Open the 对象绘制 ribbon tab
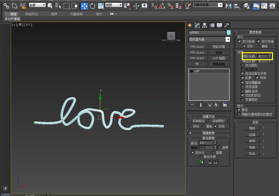The image size is (279, 196). click(77, 14)
